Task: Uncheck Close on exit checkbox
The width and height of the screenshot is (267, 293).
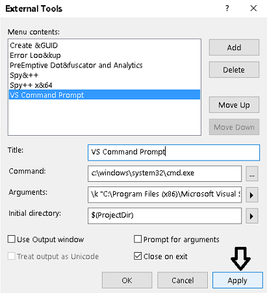Action: tap(138, 256)
